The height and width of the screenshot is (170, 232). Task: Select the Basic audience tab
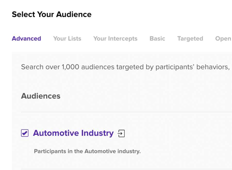click(157, 39)
